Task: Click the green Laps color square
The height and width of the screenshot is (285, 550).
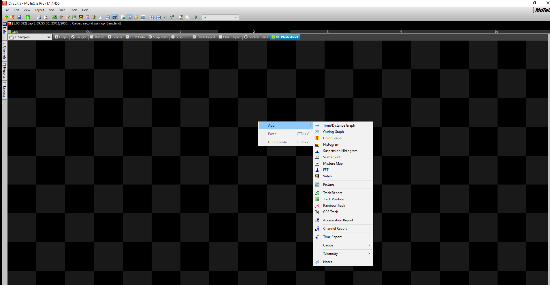Action: point(10,32)
